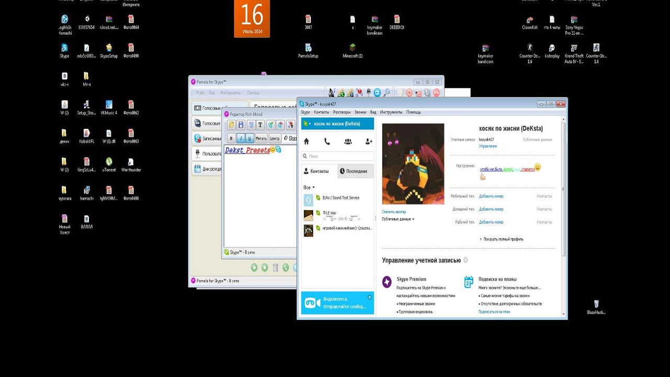
Task: Click the magnifier search icon in Pamela toolbar
Action: [387, 93]
